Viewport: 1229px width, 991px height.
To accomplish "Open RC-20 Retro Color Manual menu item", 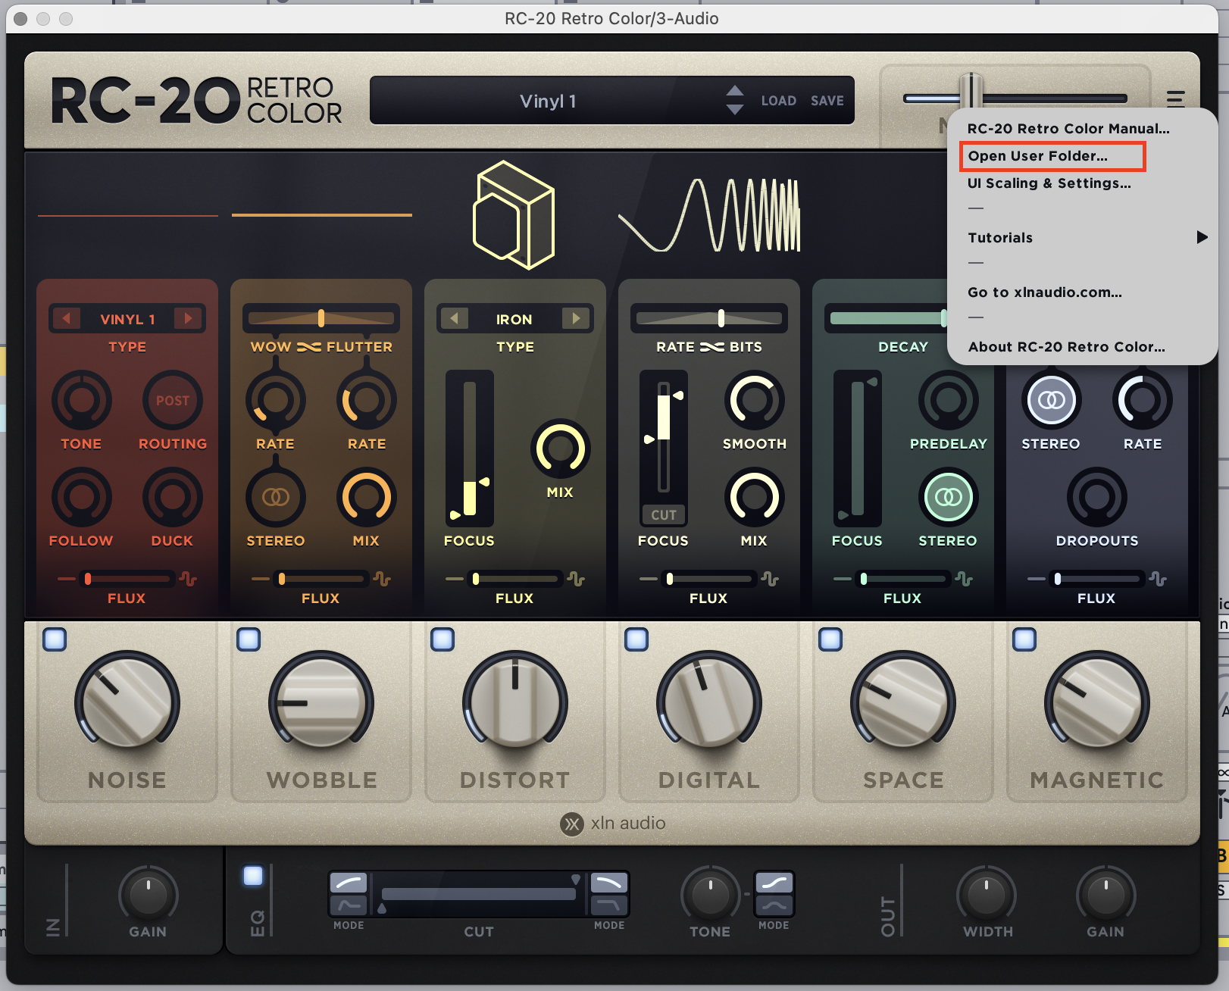I will click(x=1068, y=129).
